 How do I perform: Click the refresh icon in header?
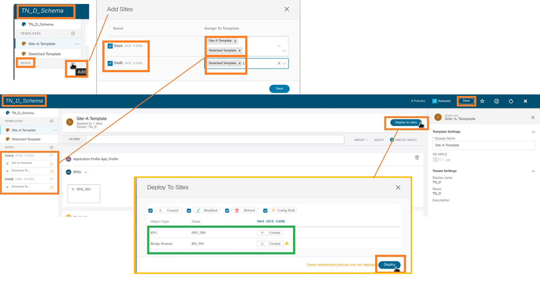pos(511,101)
